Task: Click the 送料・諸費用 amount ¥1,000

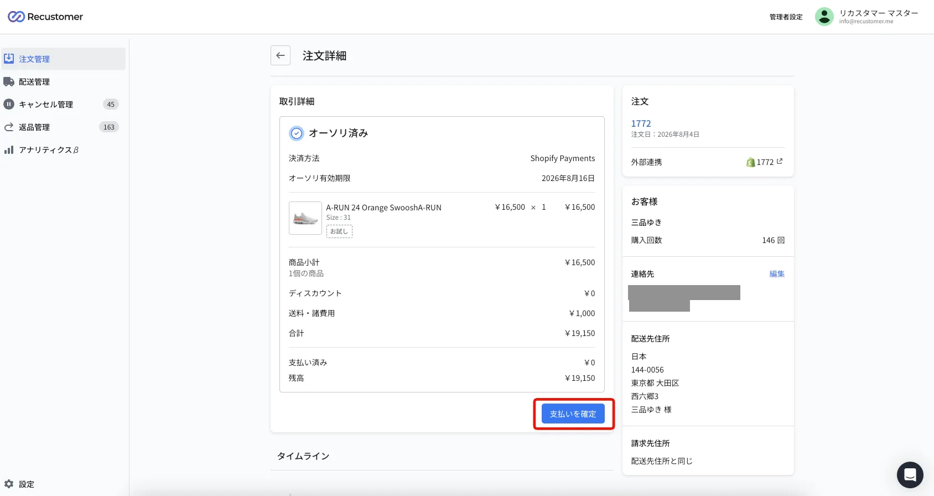Action: pyautogui.click(x=582, y=313)
